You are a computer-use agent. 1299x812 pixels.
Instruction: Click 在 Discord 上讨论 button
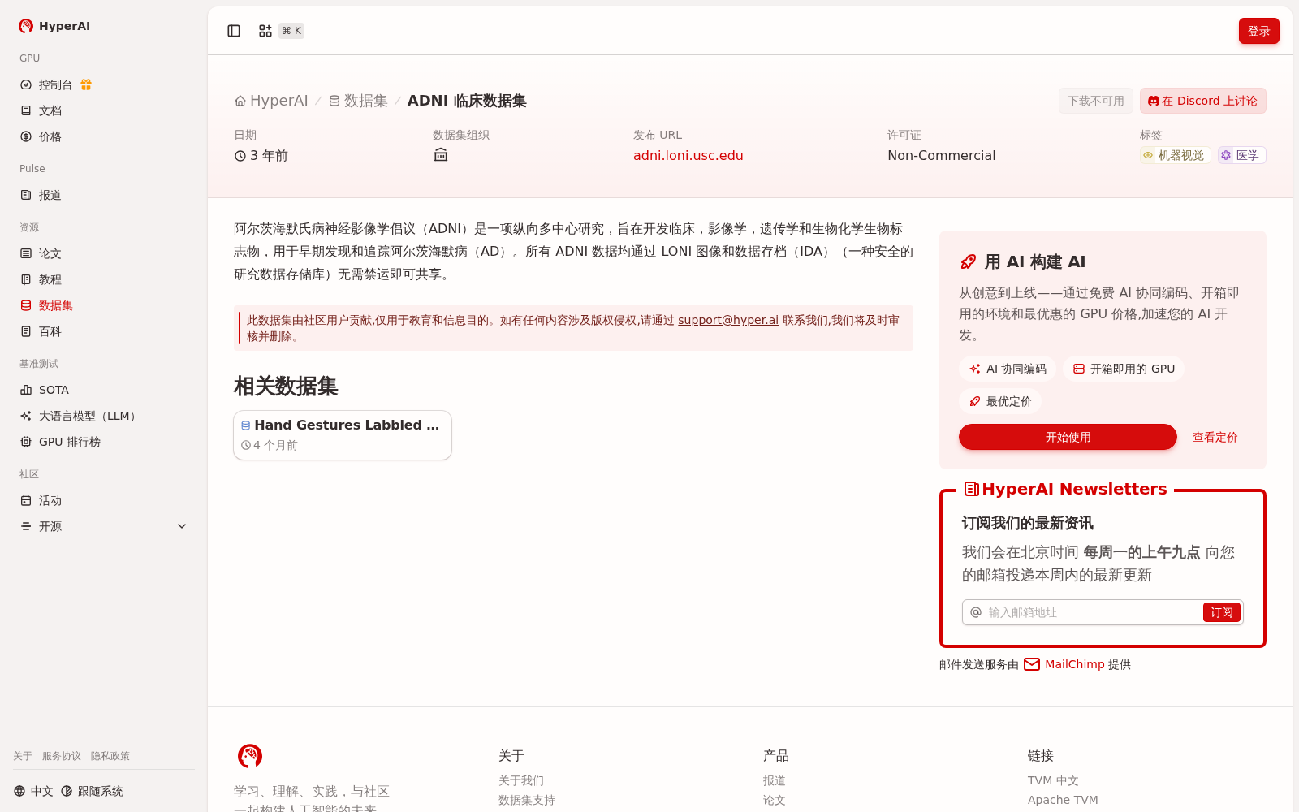pyautogui.click(x=1202, y=101)
